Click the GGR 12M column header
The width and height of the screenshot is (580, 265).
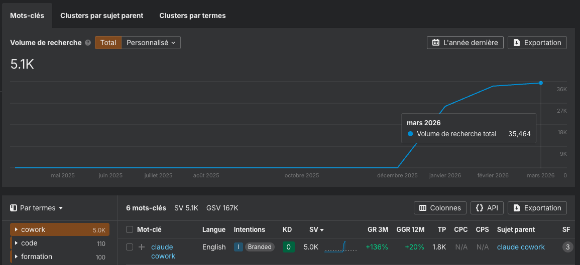[410, 229]
